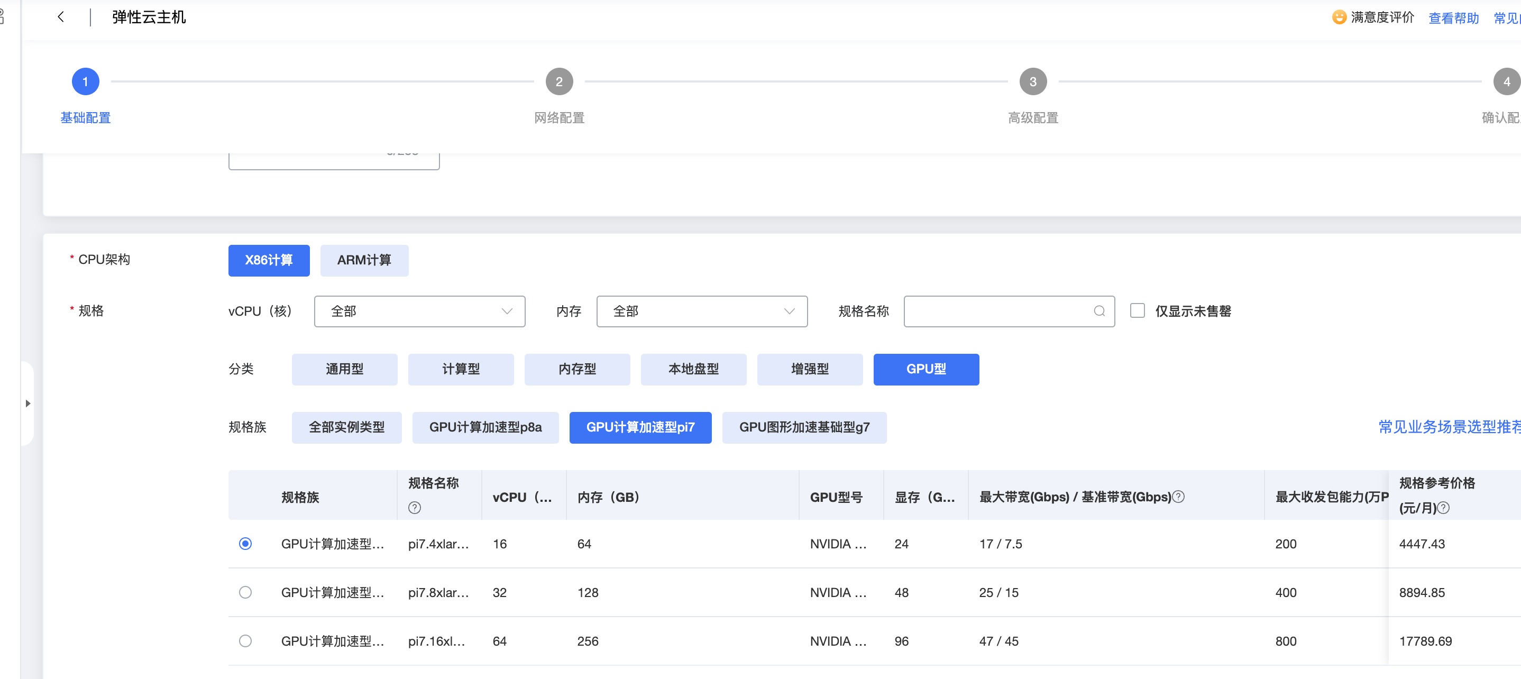This screenshot has height=679, width=1521.
Task: Click step 4 circle for 确认配置
Action: point(1506,81)
